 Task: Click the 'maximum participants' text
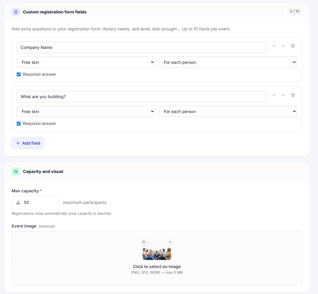(x=84, y=202)
